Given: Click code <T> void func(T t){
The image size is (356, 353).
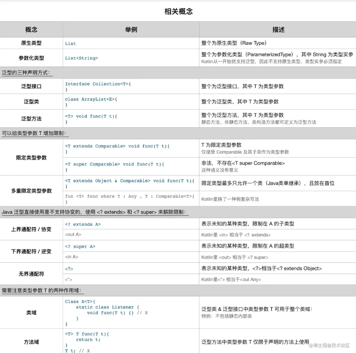Looking at the screenshot, I should (91, 116).
